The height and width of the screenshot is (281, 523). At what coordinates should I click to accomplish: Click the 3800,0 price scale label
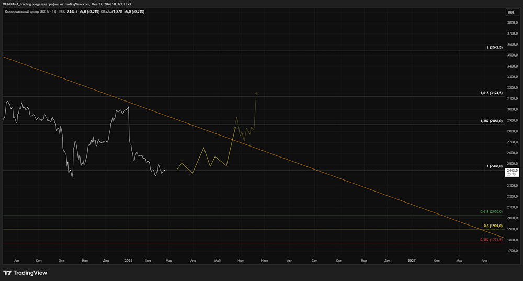(x=512, y=23)
